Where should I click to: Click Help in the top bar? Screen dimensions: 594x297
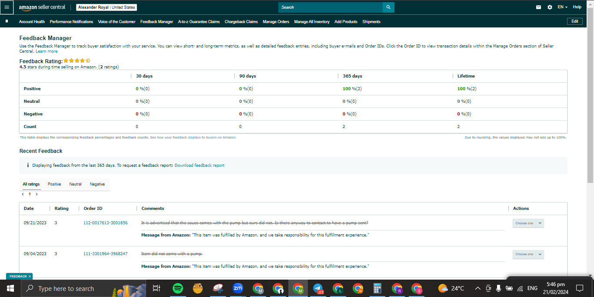[577, 7]
